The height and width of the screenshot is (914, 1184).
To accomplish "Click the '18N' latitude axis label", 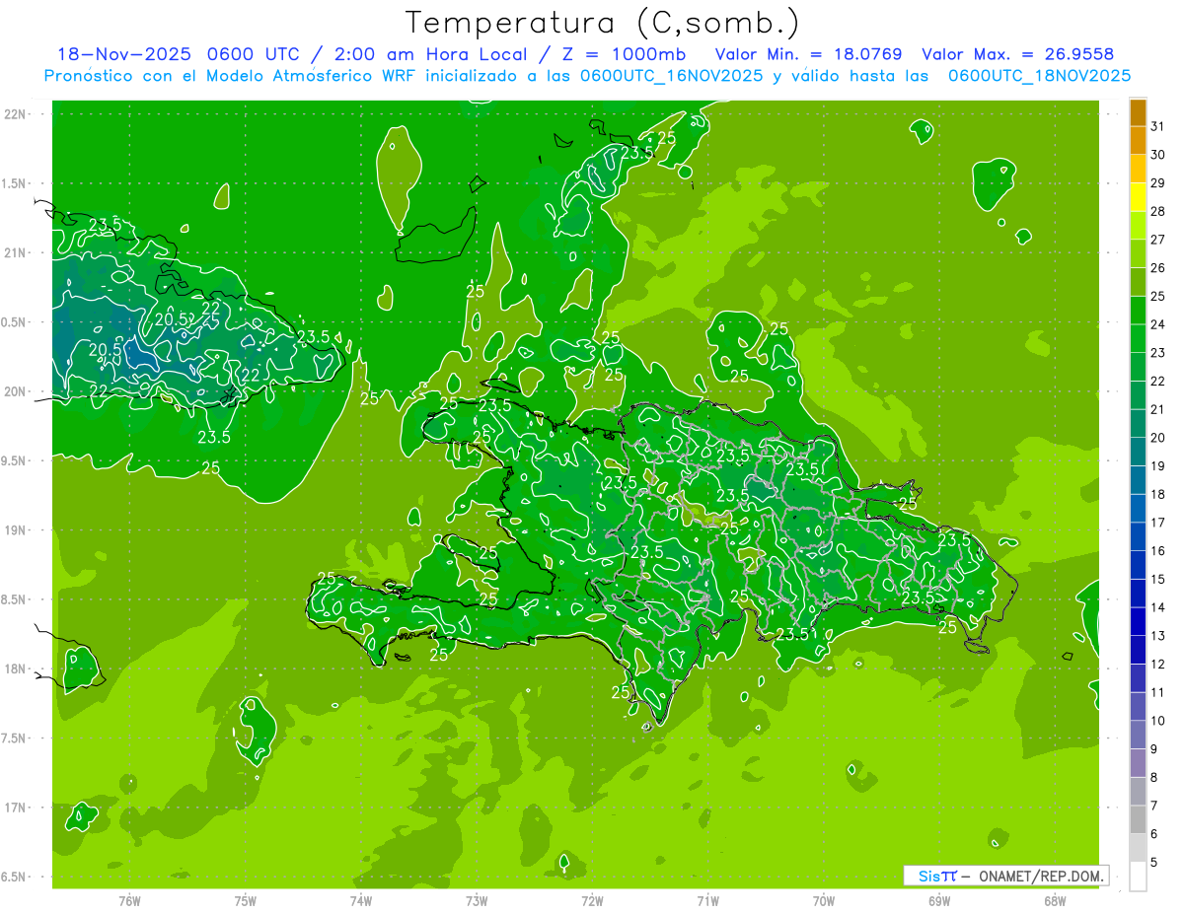I will [15, 668].
